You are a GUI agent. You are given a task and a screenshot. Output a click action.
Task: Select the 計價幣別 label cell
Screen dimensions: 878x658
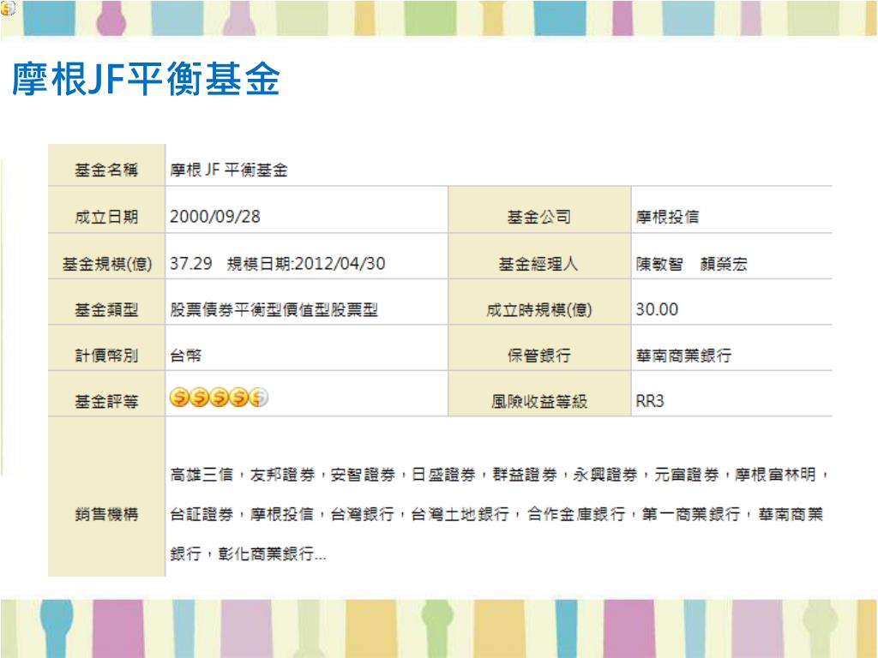coord(106,348)
